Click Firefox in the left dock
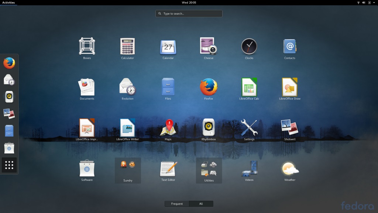Viewport: 378px width, 213px height. click(9, 63)
